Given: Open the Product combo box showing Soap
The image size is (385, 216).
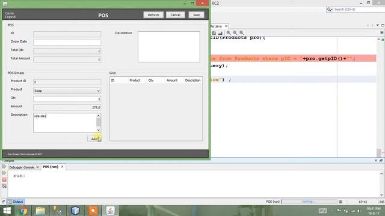Looking at the screenshot, I should tap(67, 91).
